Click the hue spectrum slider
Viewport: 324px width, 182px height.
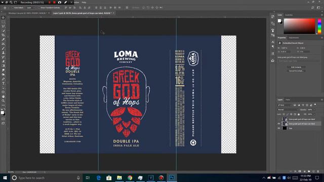point(319,26)
